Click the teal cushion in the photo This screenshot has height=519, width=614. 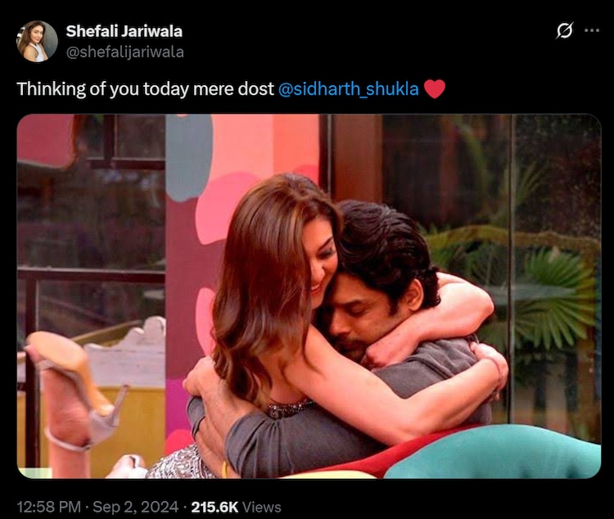point(494,453)
